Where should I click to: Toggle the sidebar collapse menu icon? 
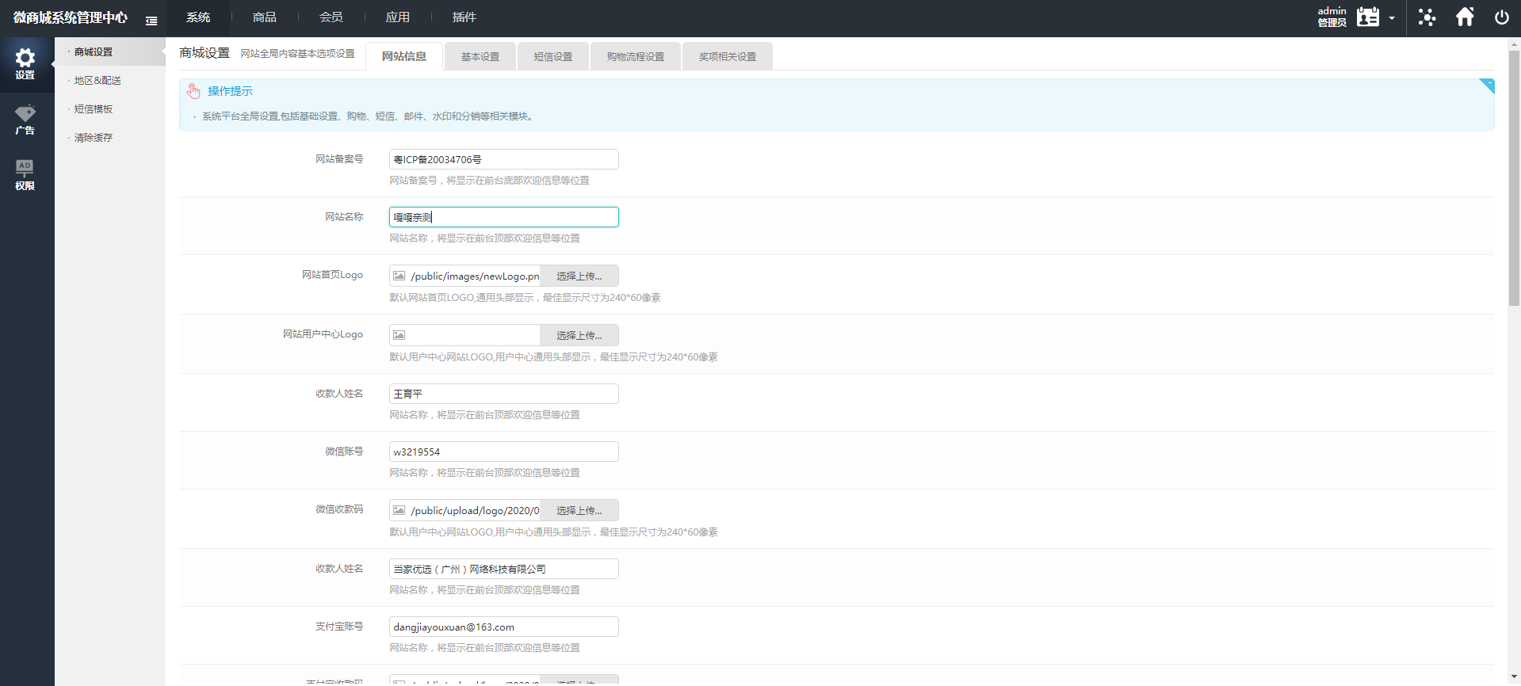coord(151,21)
